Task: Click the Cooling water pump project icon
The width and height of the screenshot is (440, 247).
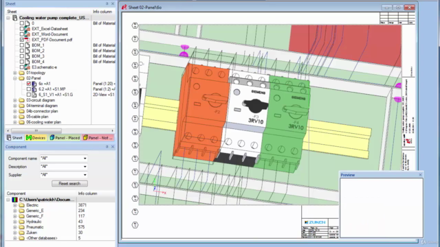Action: [x=15, y=18]
